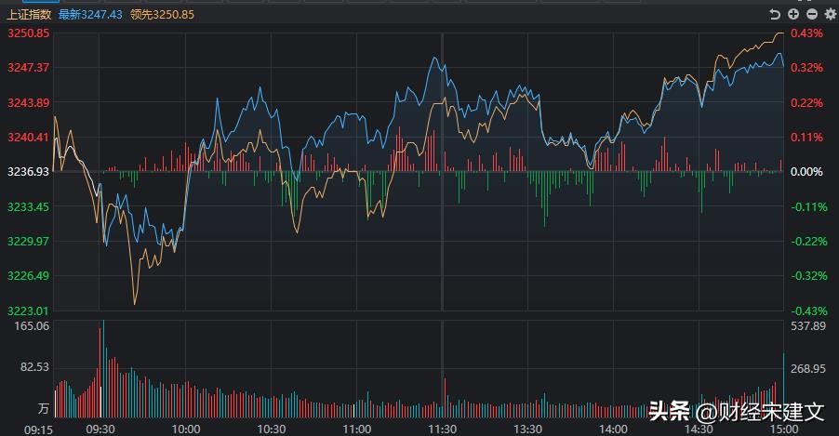Screen dimensions: 839x436
Task: Zoom out with the minus icon
Action: 811,14
